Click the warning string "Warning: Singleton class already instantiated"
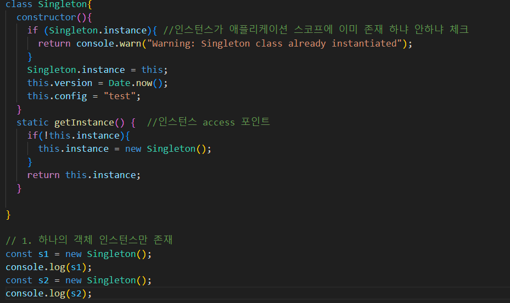Screen dimensions: 510x303 tap(274, 43)
